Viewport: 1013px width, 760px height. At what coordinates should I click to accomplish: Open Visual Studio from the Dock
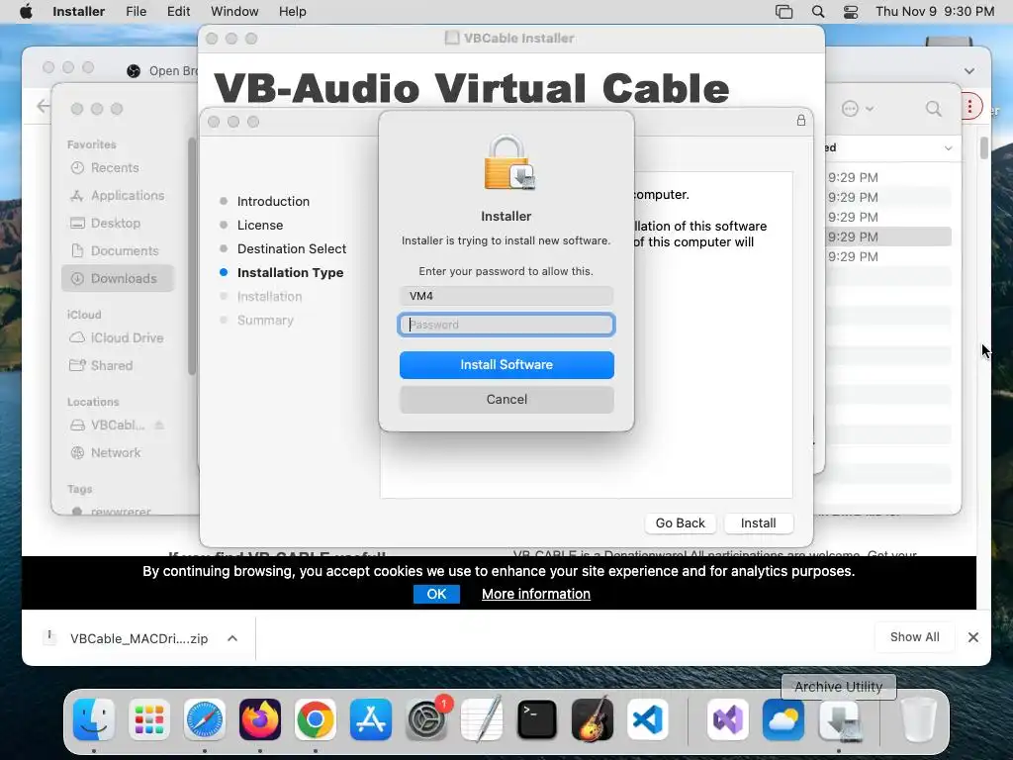point(728,719)
